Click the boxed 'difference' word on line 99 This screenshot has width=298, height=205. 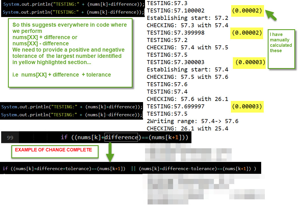point(121,137)
